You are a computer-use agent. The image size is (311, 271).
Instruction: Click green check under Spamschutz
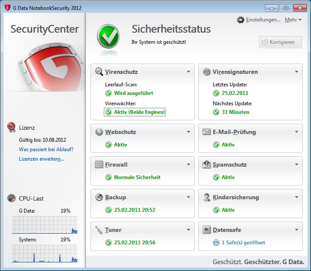[216, 177]
